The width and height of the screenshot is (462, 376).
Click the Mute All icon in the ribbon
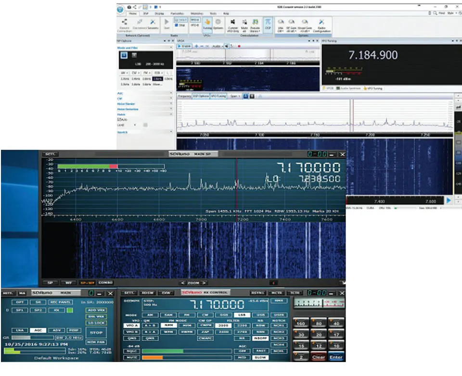(x=244, y=22)
